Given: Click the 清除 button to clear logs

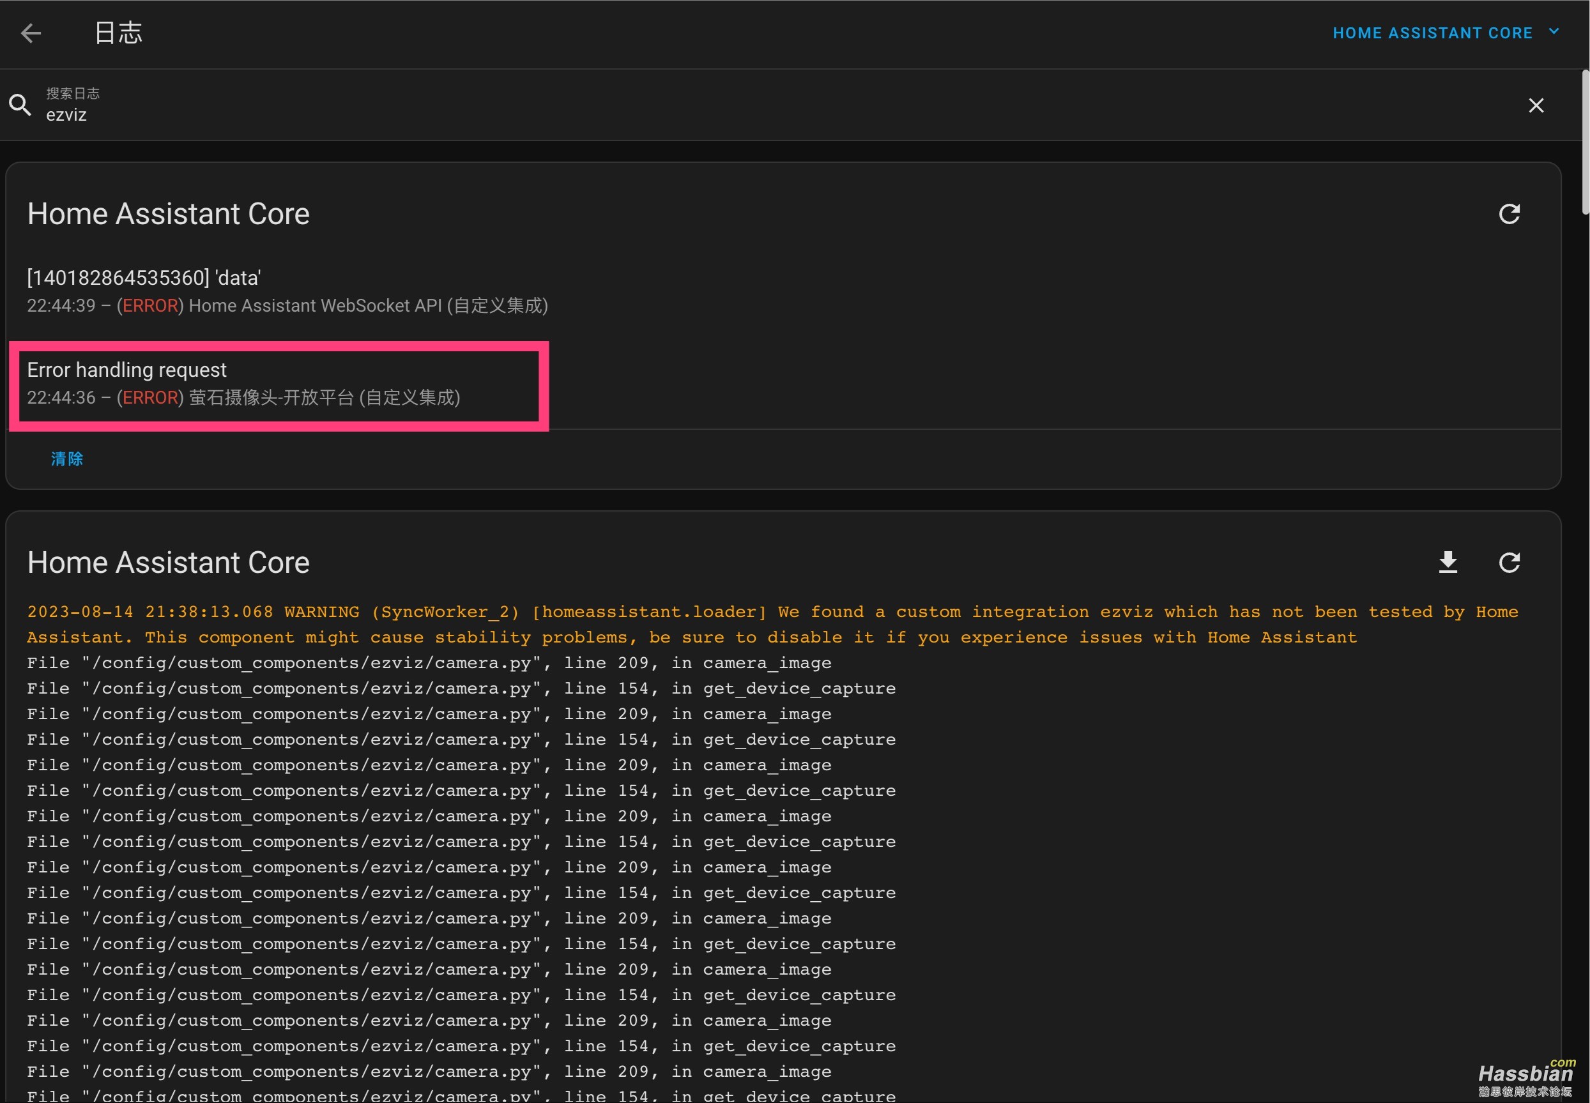Looking at the screenshot, I should [66, 459].
